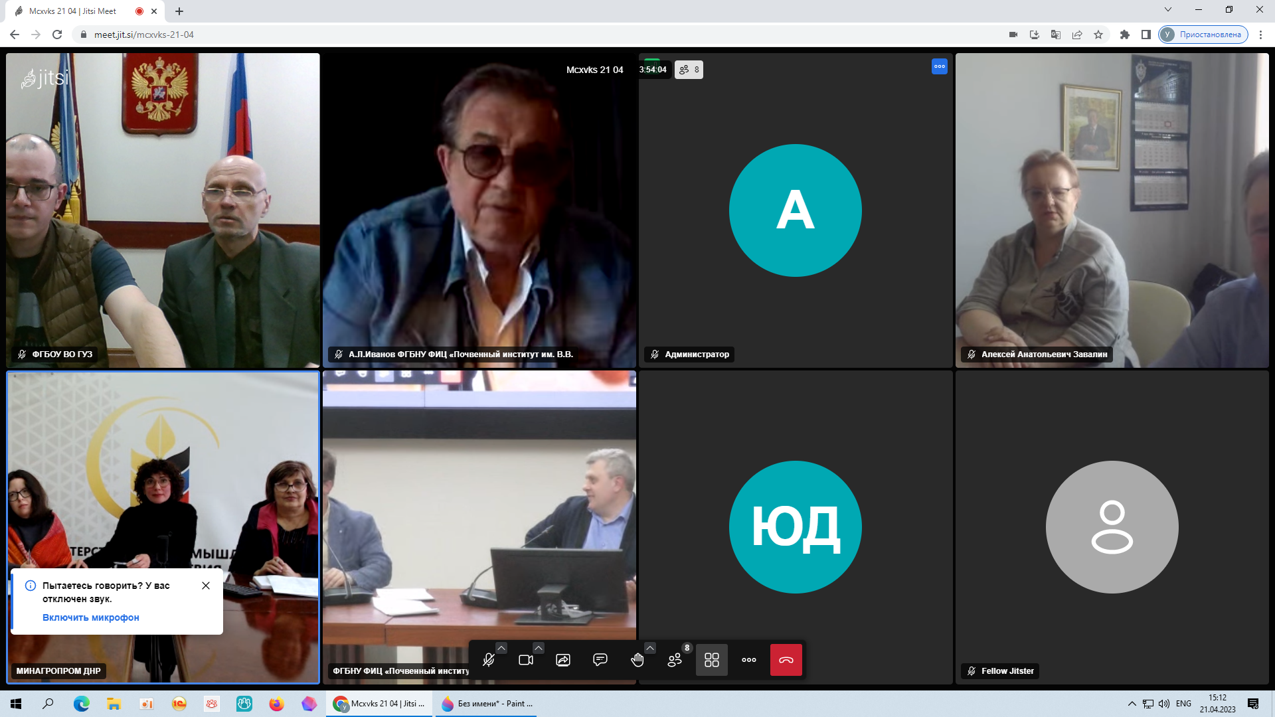
Task: Expand reactions arrow next to raise hand
Action: tap(650, 648)
